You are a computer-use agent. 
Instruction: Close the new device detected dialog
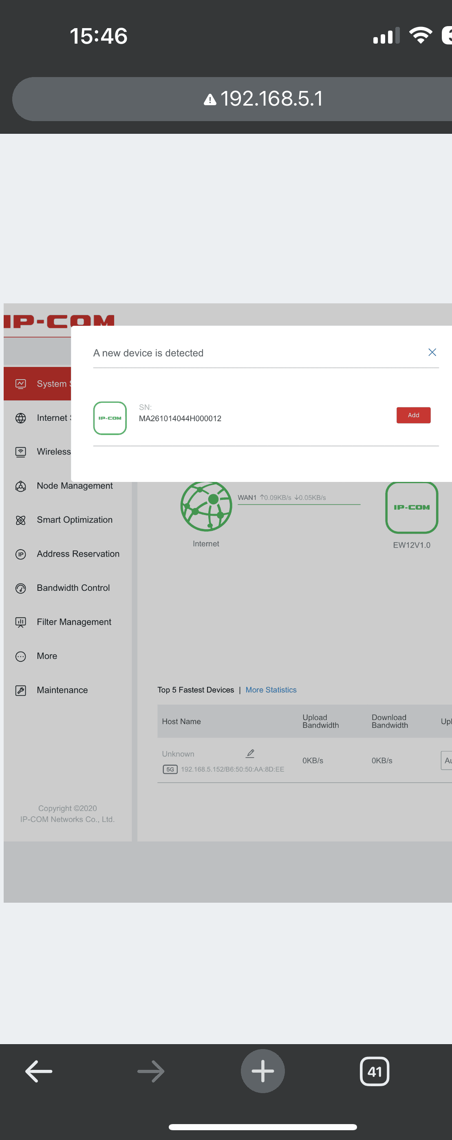pyautogui.click(x=432, y=352)
